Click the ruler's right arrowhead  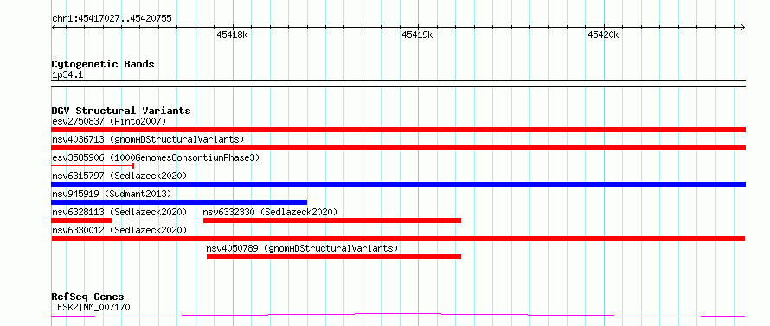click(x=743, y=27)
